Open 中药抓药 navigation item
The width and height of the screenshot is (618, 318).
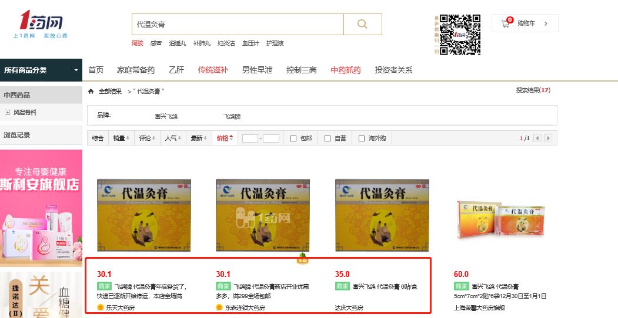tap(346, 70)
